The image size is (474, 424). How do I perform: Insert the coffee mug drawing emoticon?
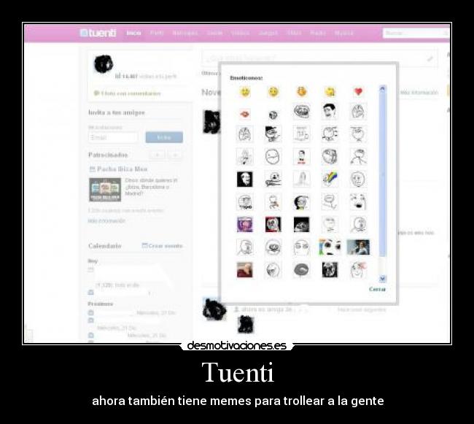click(301, 134)
